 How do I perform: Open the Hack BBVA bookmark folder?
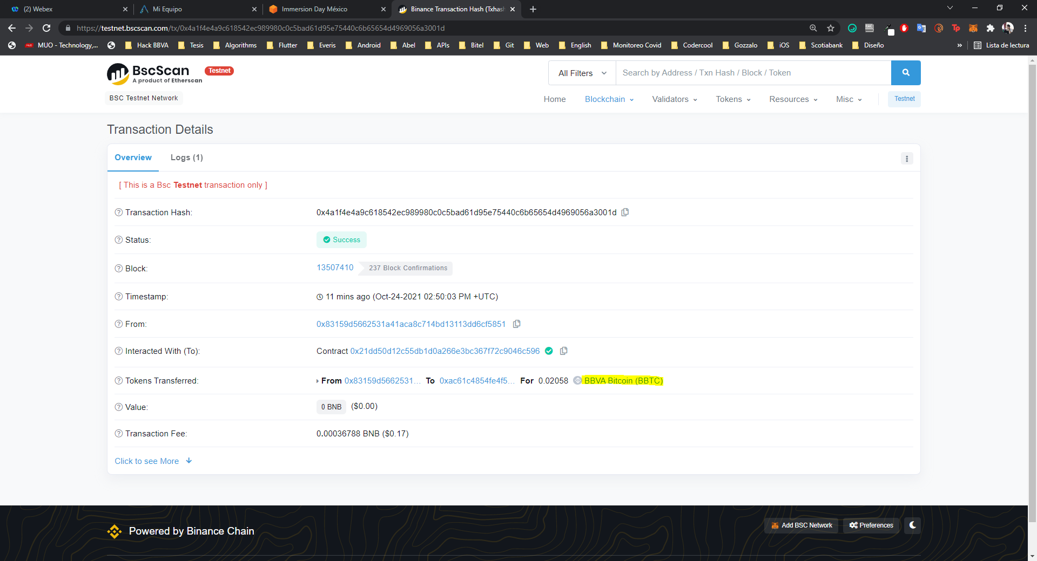pos(147,45)
